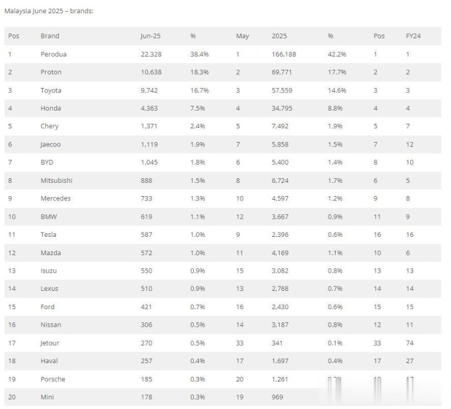Select the Tesla brand name

tap(48, 234)
